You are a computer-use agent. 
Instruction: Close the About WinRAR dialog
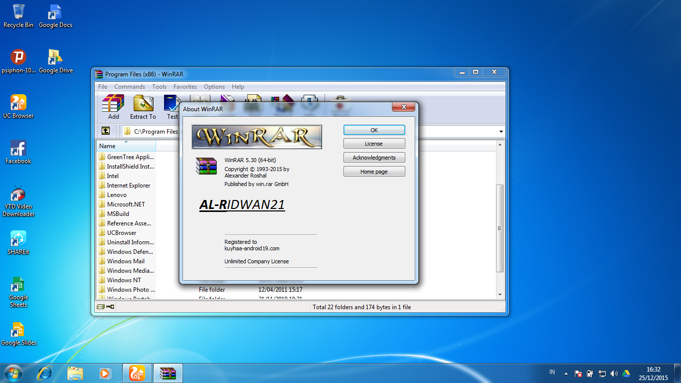(403, 107)
